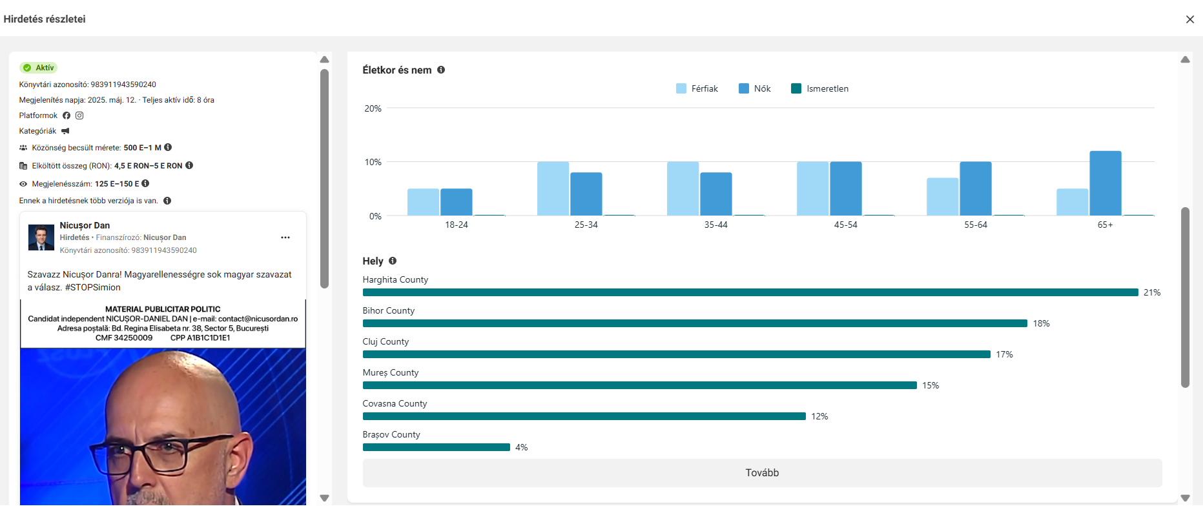Click the Férfiak legend color swatch
1203x513 pixels.
click(x=681, y=88)
